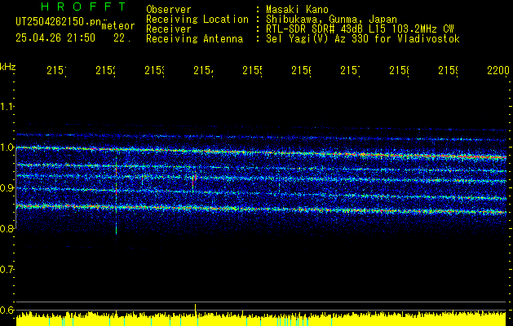513x326 pixels.
Task: Click the RTL-SDR SDR# 43dB receiver details
Action: (x=360, y=29)
